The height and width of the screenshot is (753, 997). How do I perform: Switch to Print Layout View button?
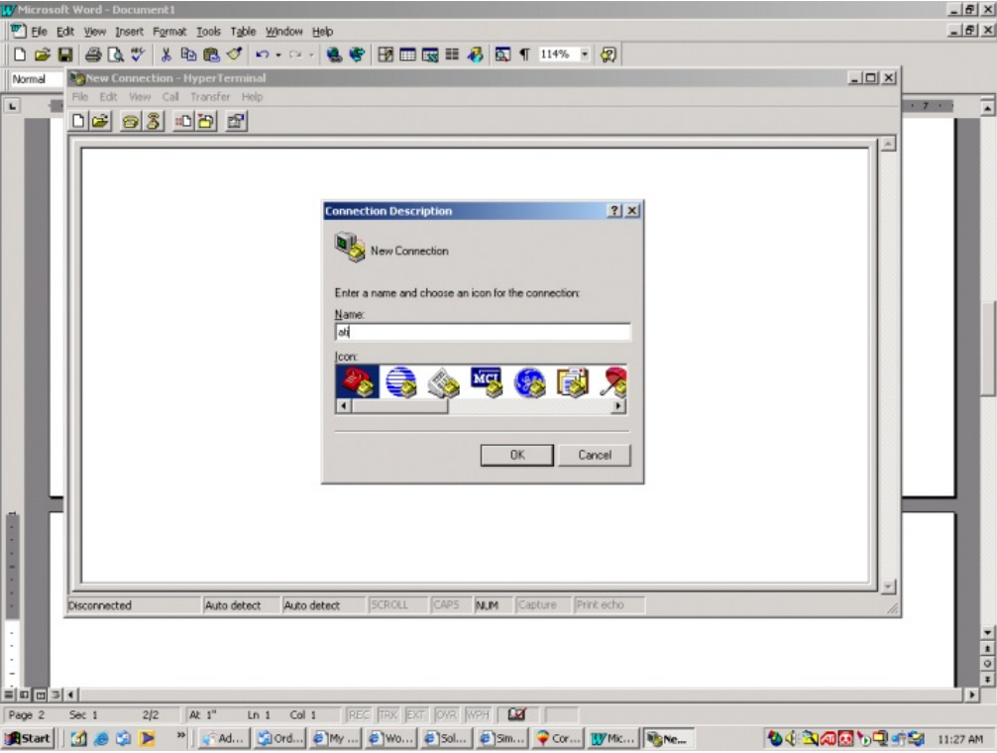[40, 695]
